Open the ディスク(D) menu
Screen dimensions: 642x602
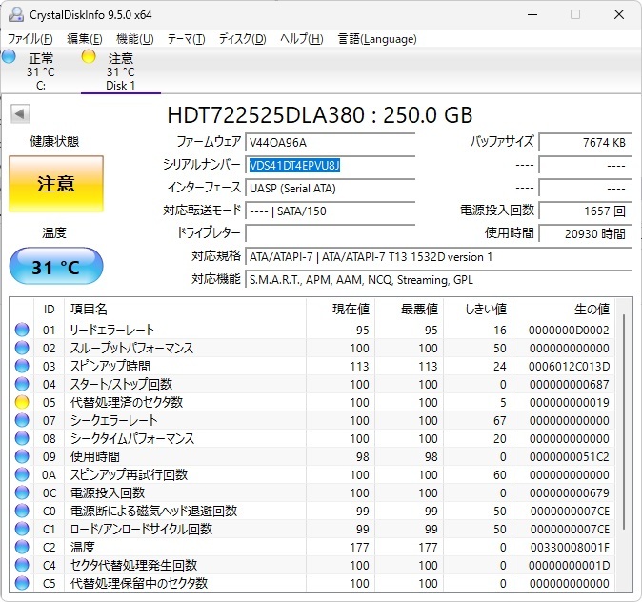click(x=242, y=39)
